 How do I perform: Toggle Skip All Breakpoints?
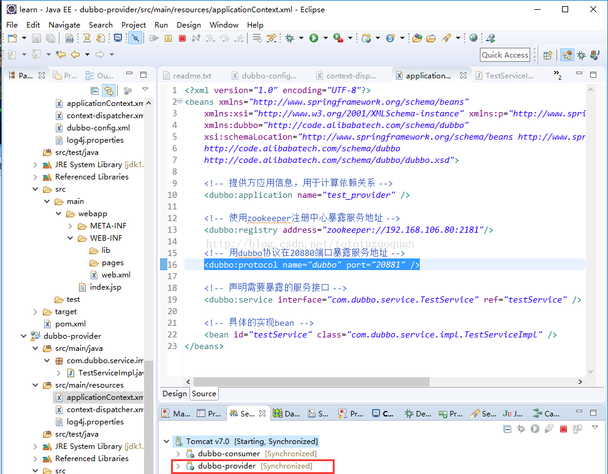[x=135, y=38]
